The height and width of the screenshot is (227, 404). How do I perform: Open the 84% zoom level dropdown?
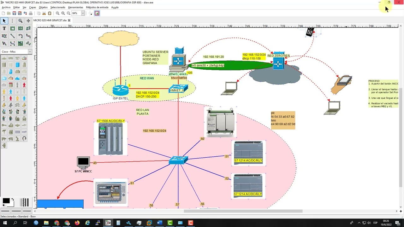pyautogui.click(x=83, y=13)
